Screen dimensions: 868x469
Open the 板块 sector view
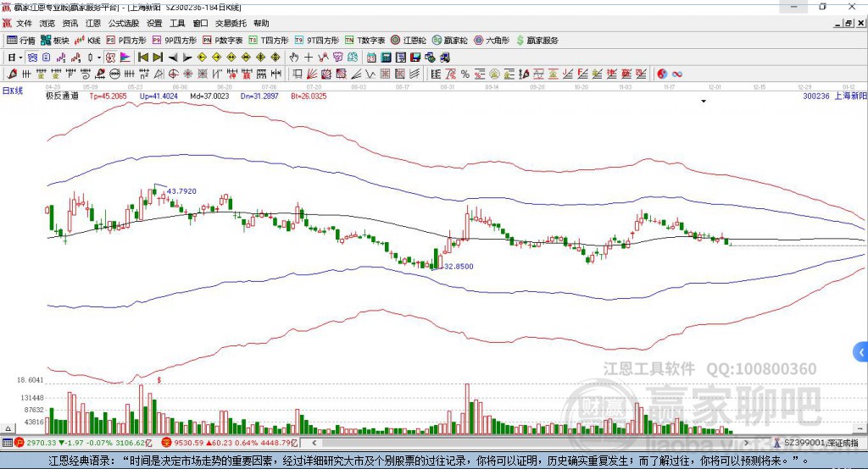coord(55,41)
